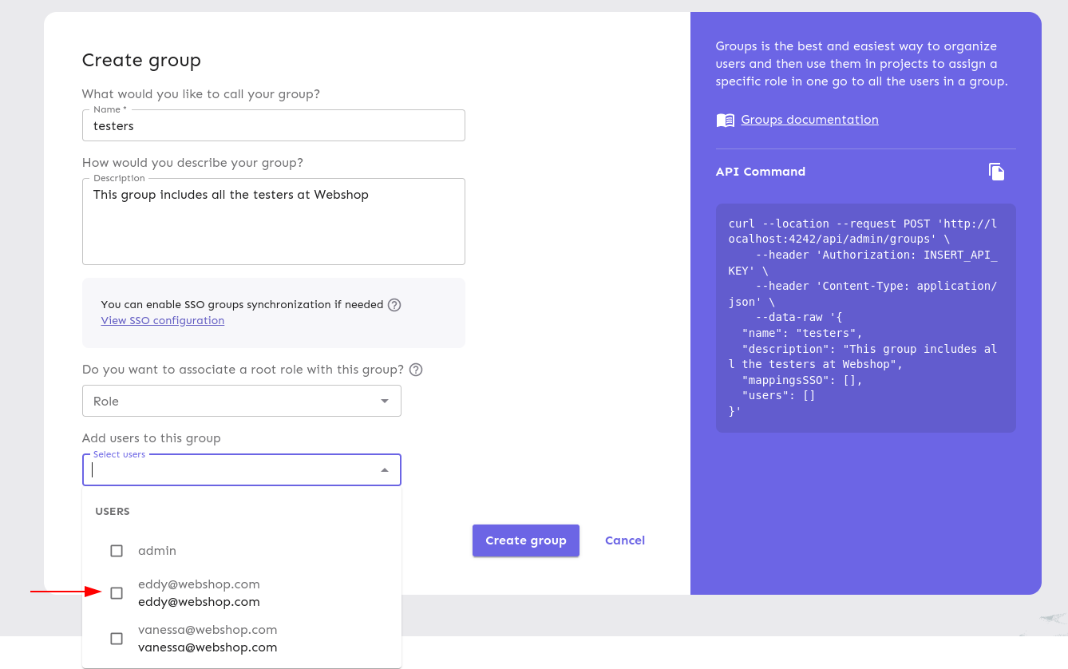
Task: Click the root role help icon
Action: 415,370
